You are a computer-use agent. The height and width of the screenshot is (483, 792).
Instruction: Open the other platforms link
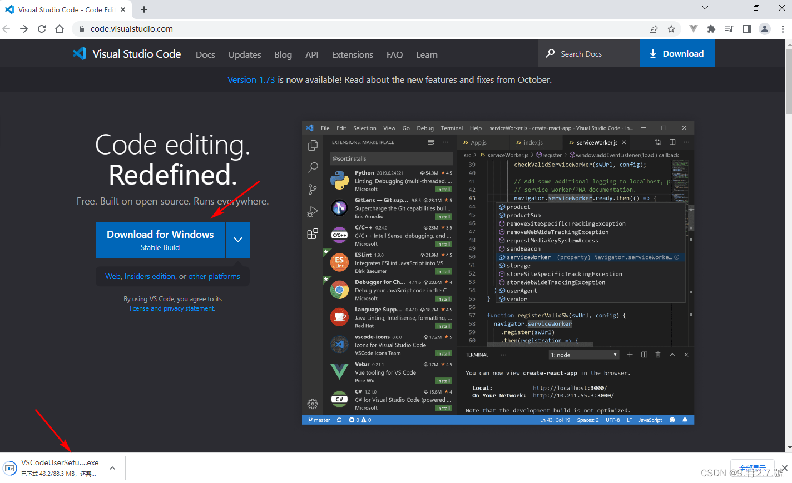[x=214, y=276]
